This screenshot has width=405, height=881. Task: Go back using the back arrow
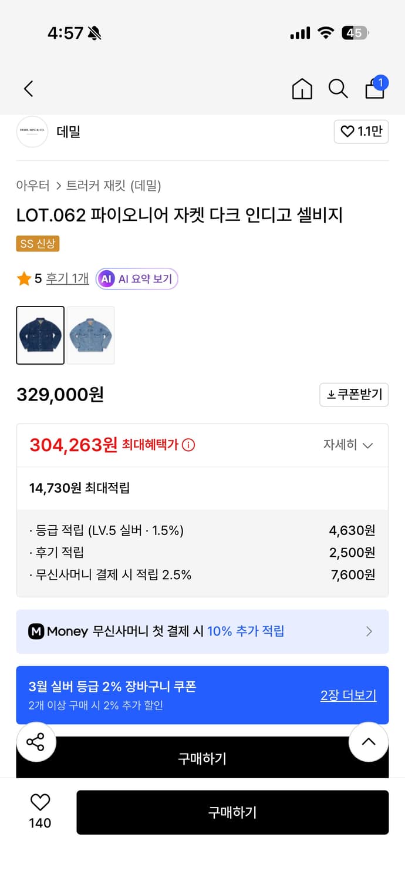(x=28, y=89)
